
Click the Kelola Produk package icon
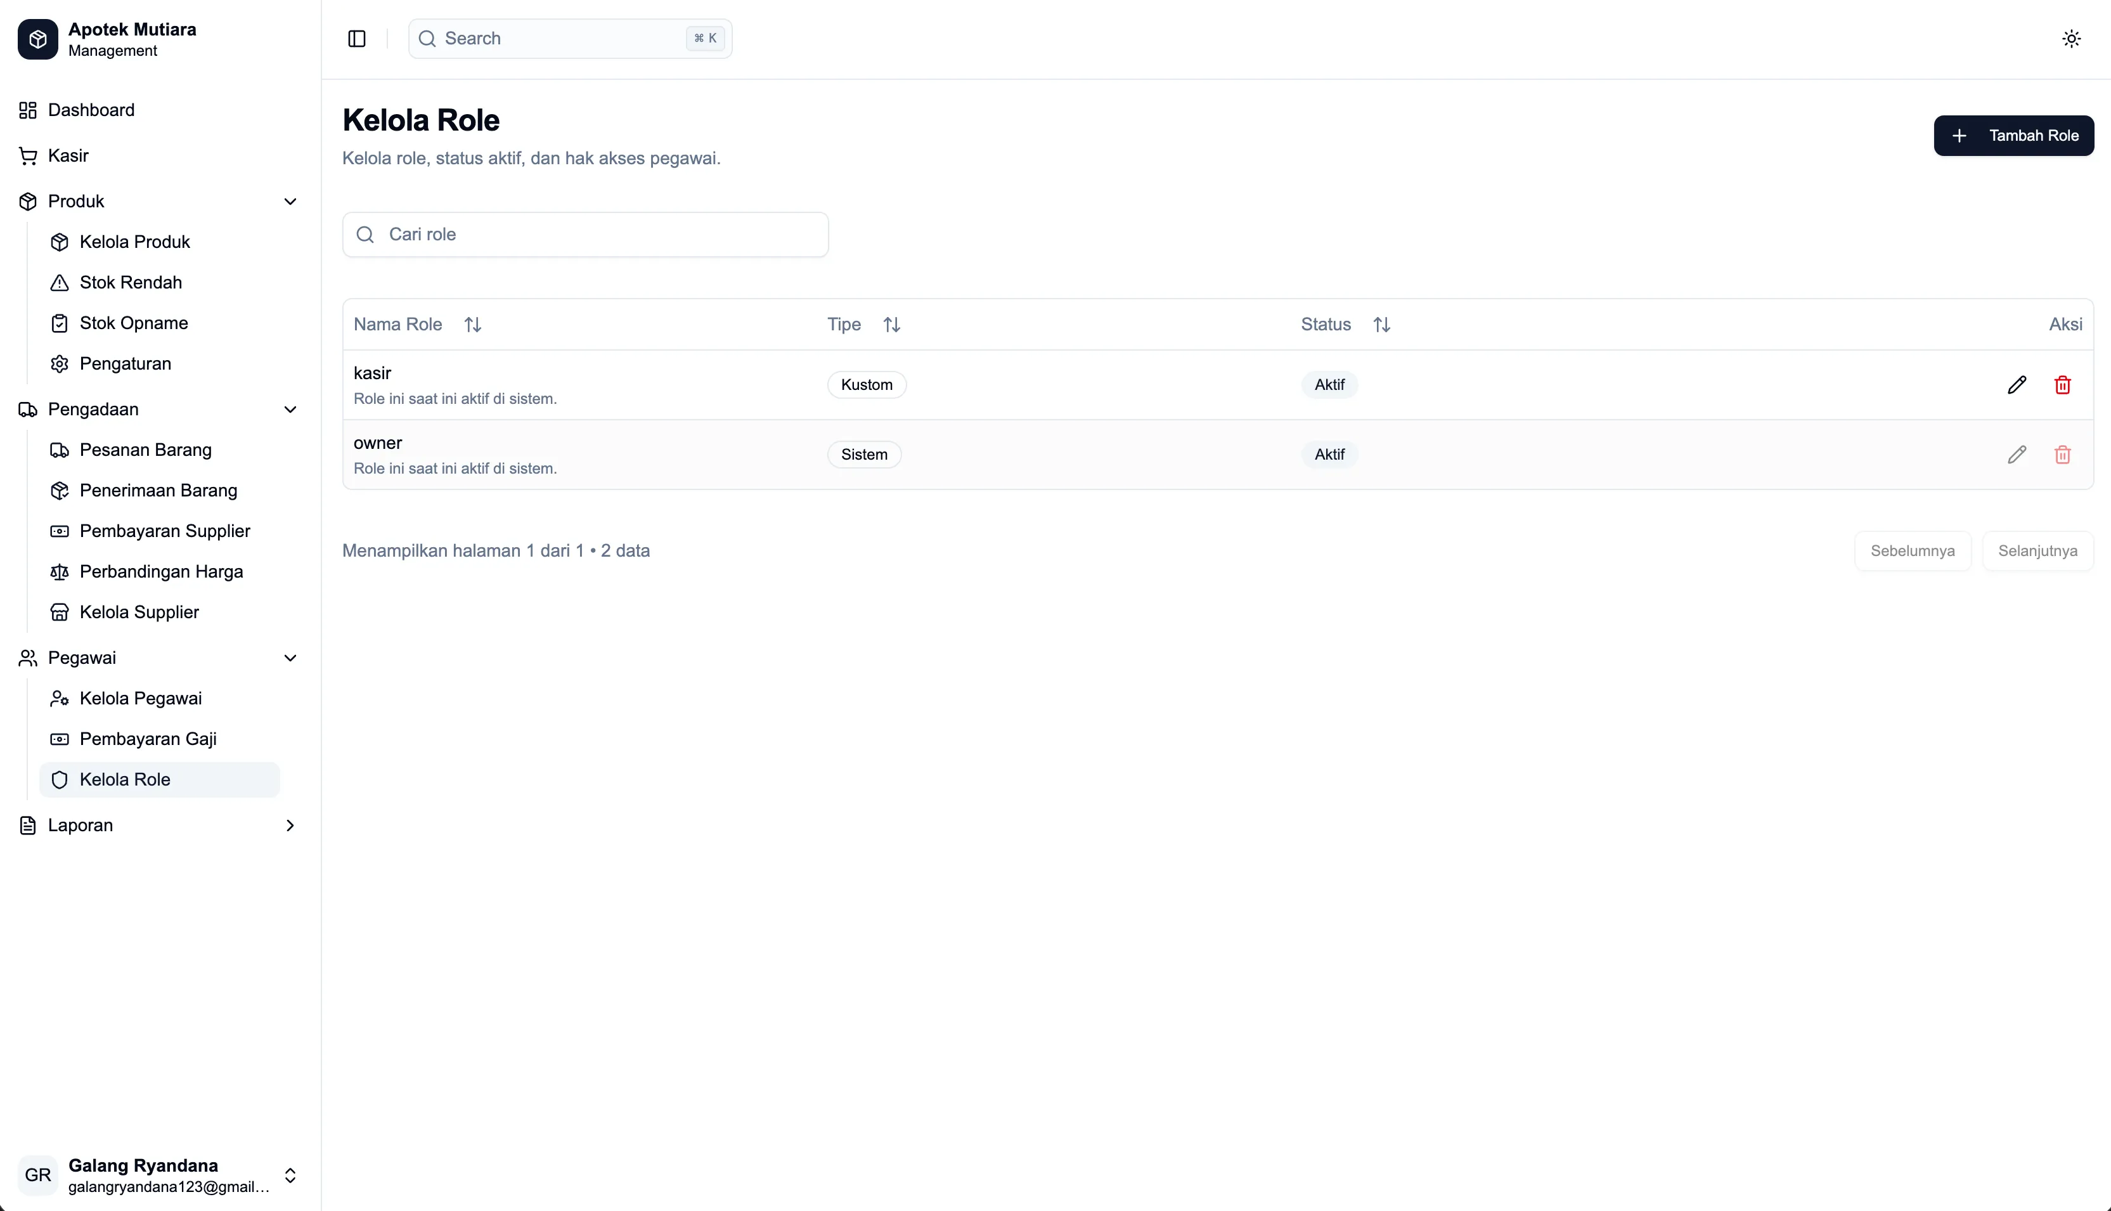point(59,242)
